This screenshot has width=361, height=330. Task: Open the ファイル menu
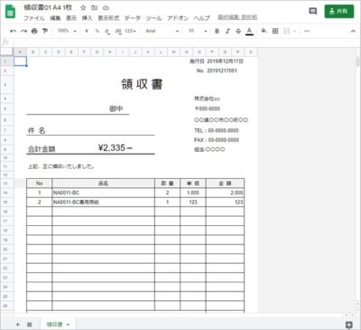(x=34, y=18)
